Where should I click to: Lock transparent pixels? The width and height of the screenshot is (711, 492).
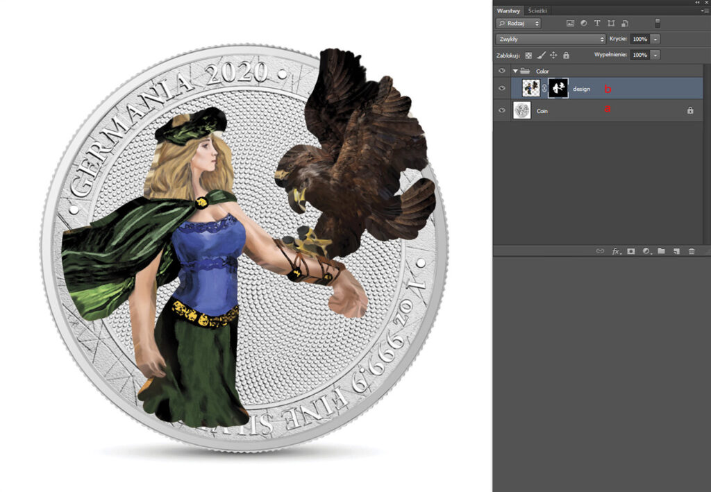tap(528, 56)
